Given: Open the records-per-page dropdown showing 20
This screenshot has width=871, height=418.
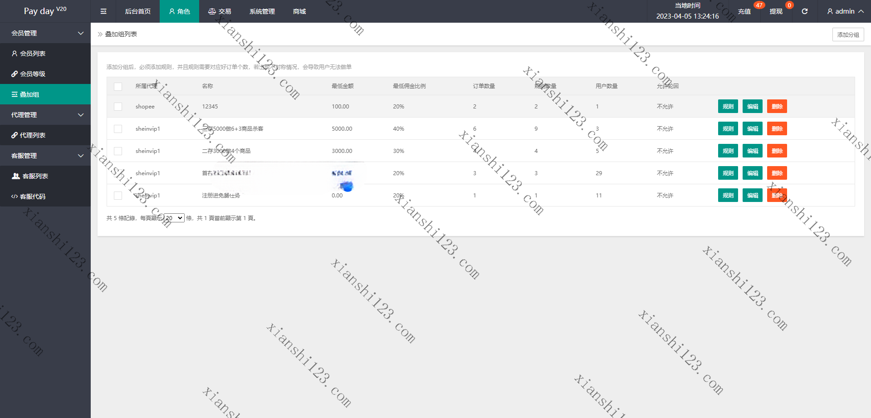Looking at the screenshot, I should [174, 218].
